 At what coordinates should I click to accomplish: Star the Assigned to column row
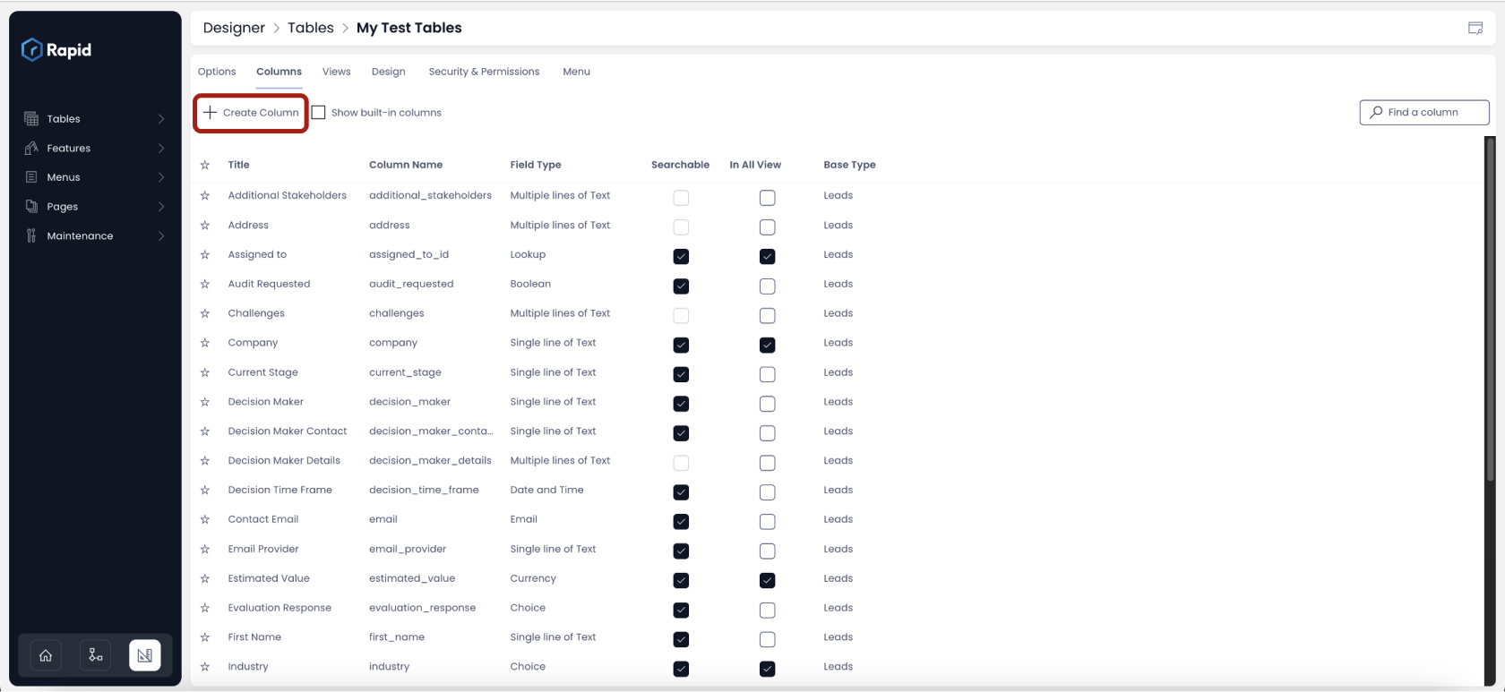(x=205, y=254)
